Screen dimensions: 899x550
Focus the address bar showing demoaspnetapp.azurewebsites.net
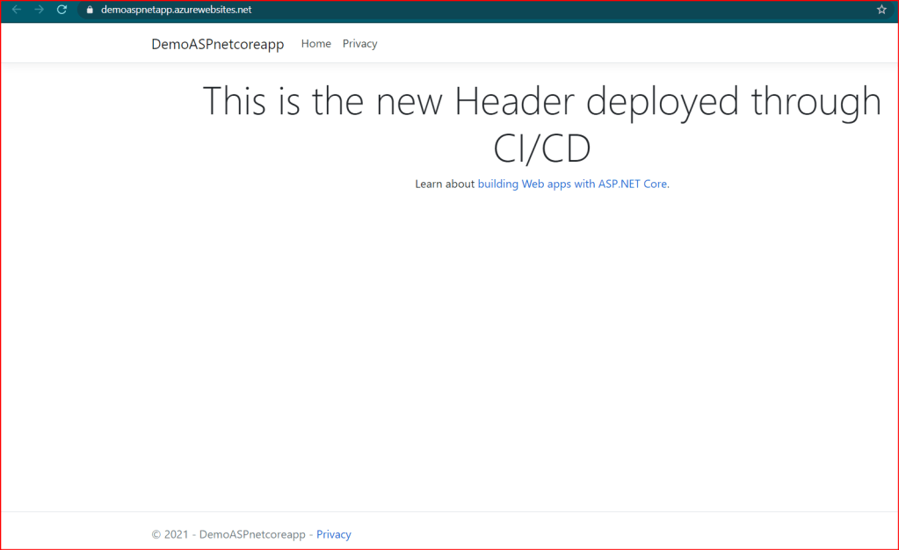pos(176,10)
